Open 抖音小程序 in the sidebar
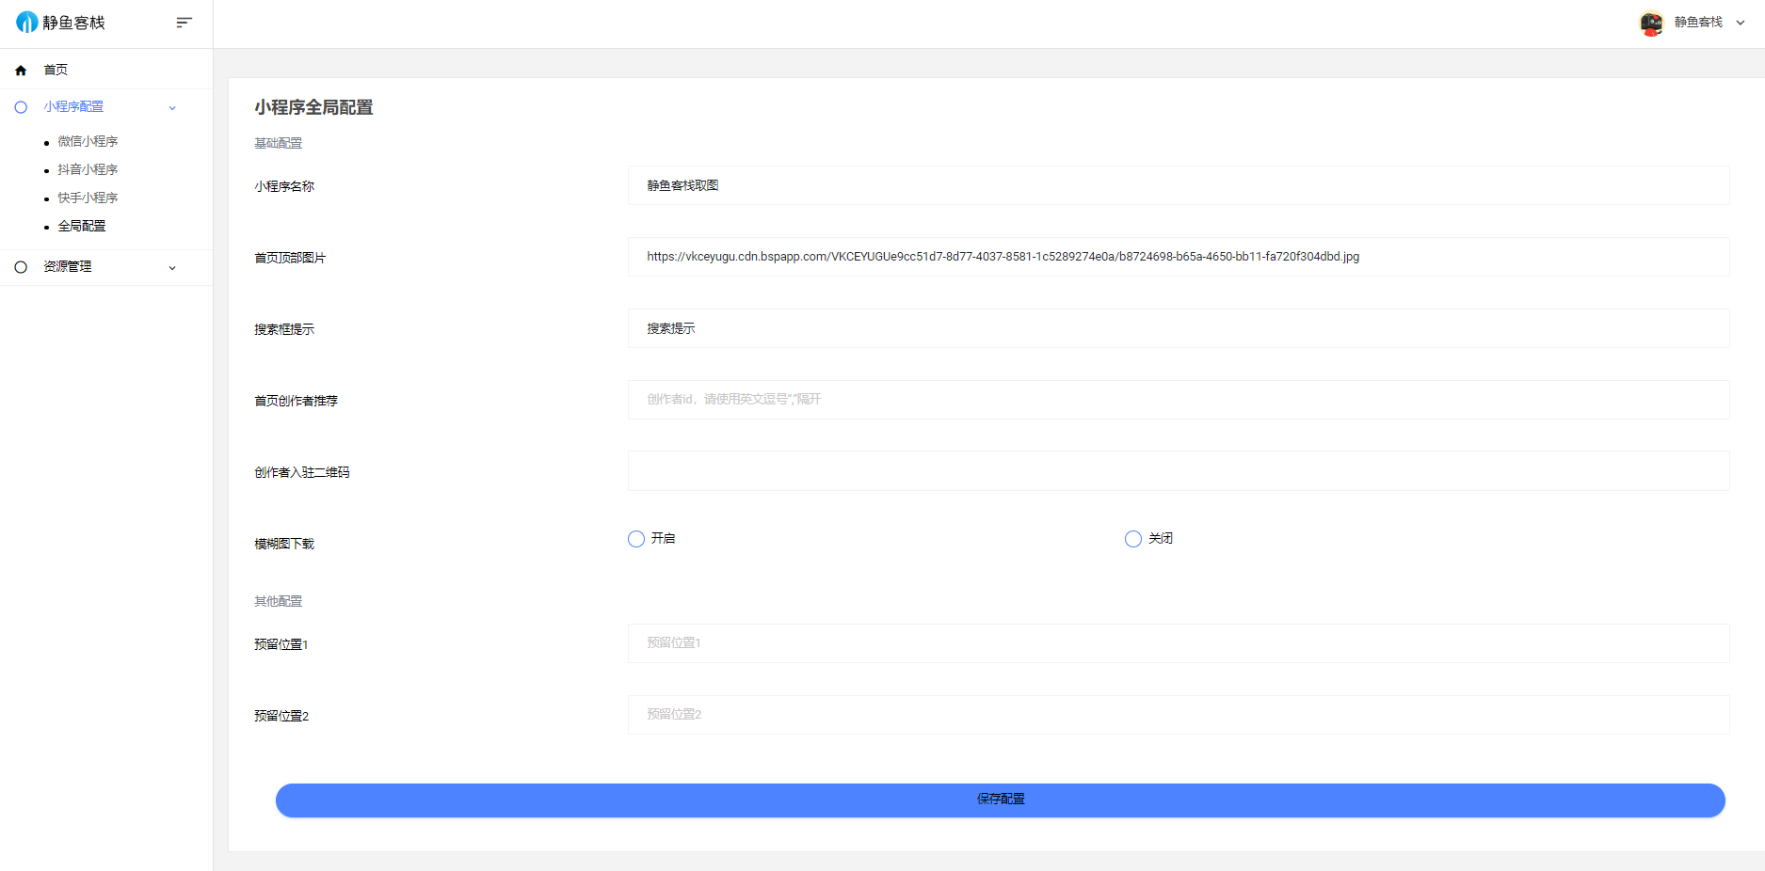This screenshot has height=871, width=1765. [88, 169]
